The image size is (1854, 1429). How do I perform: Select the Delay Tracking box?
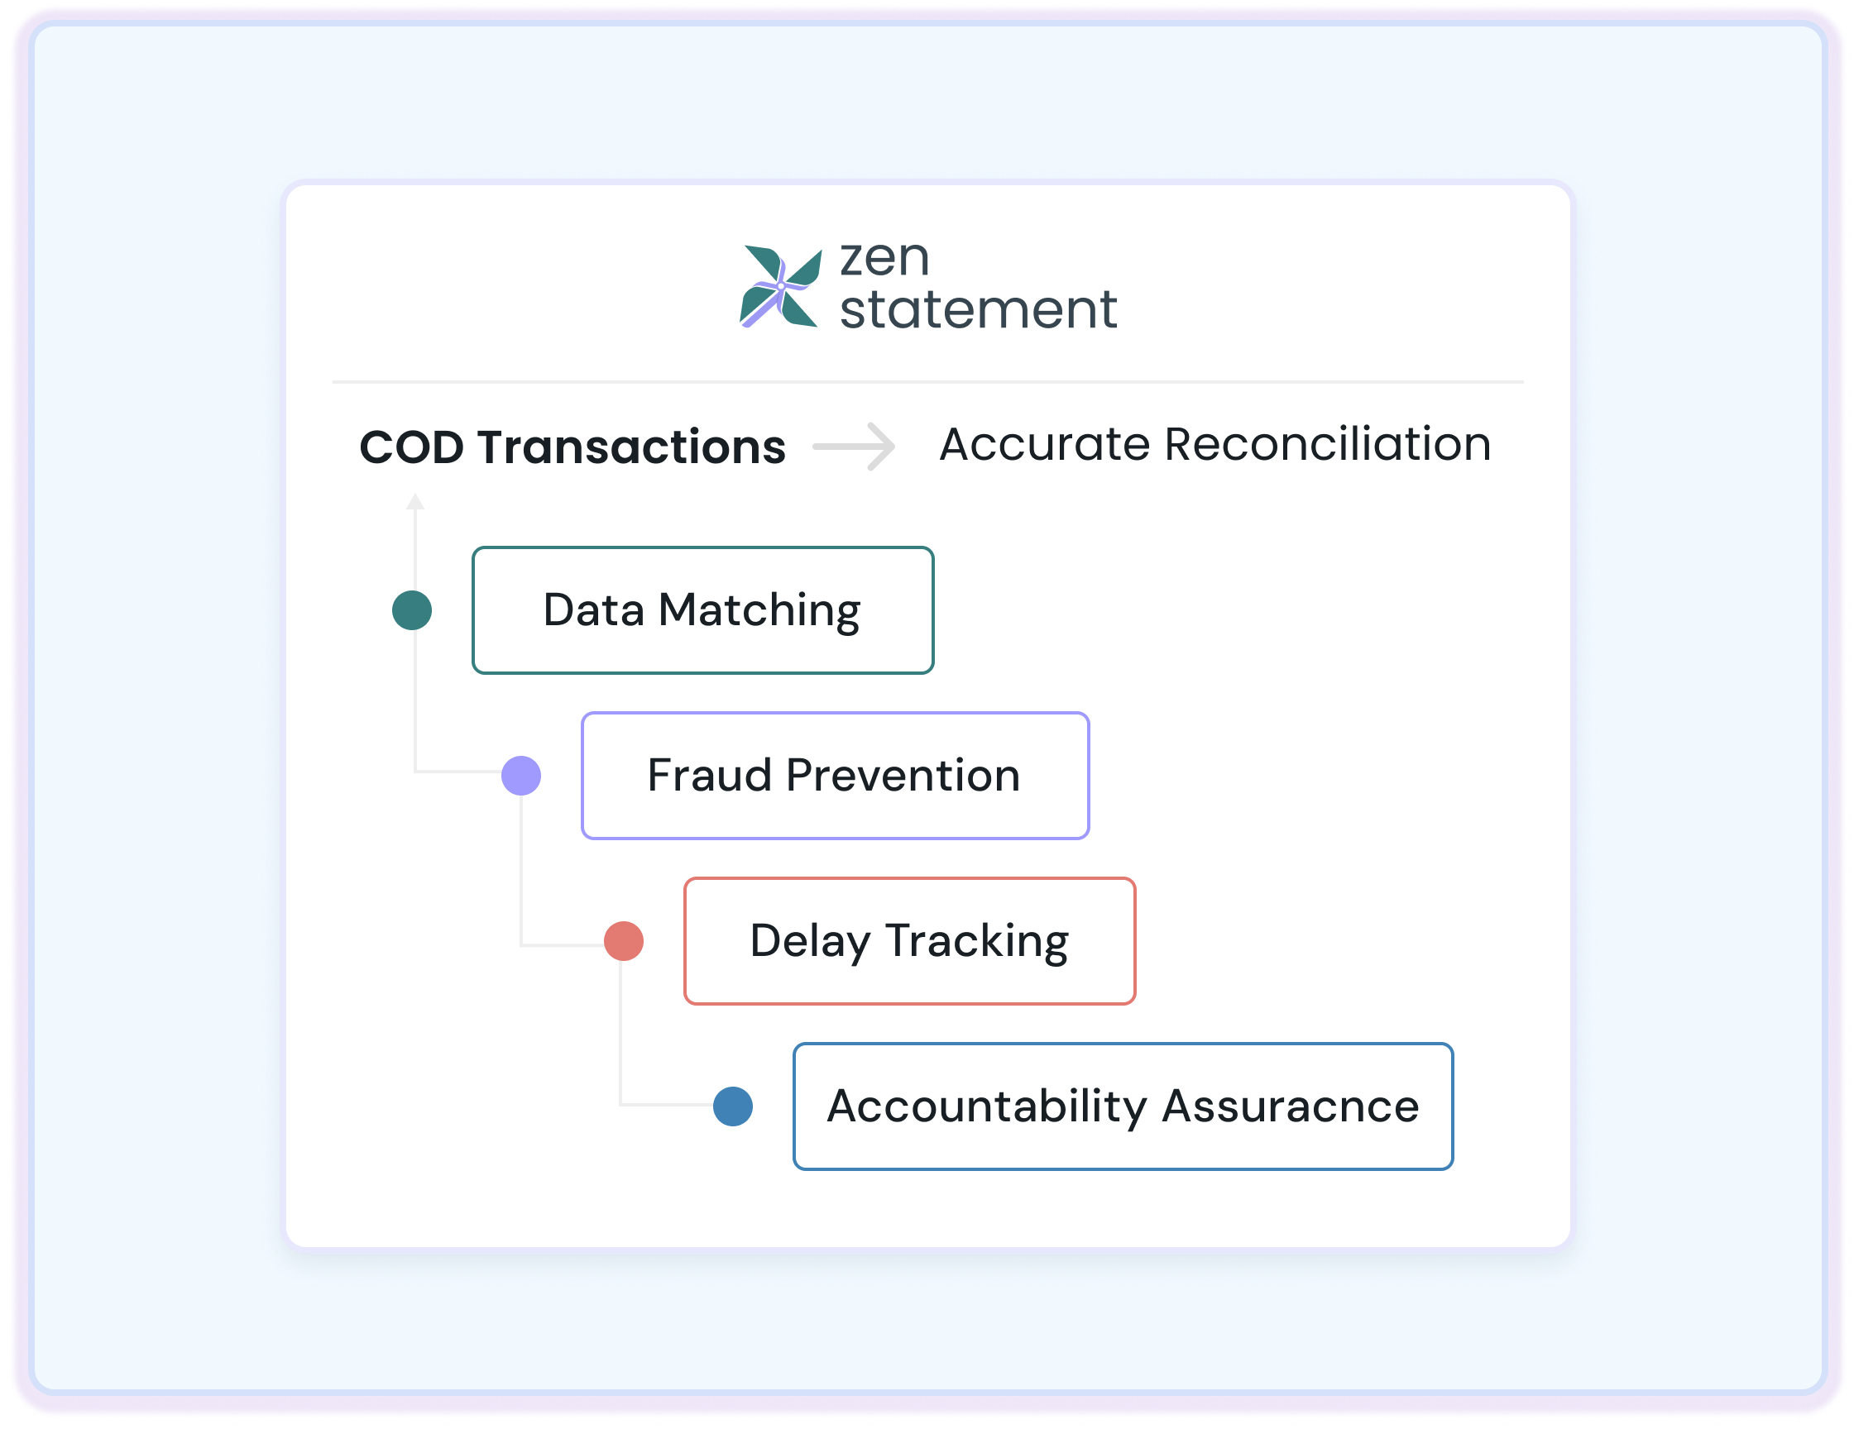point(910,941)
